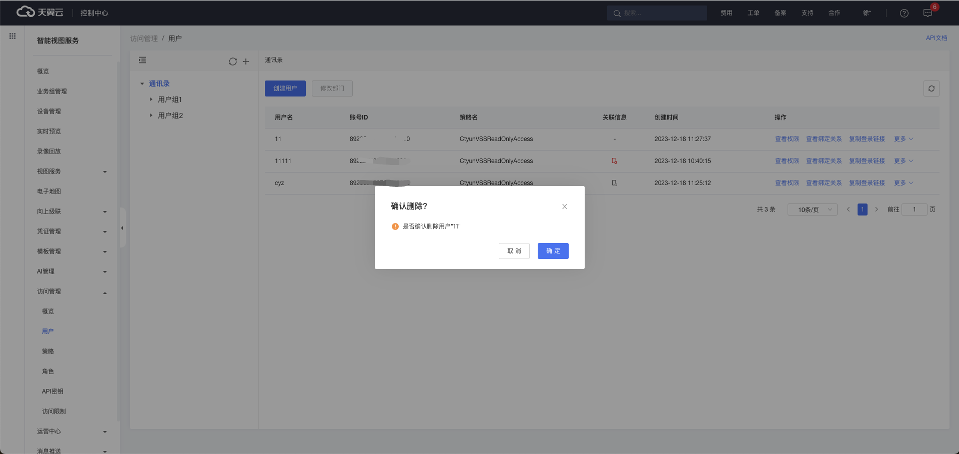Click the 天翼云 logo
Viewport: 959px width, 454px height.
click(x=40, y=12)
